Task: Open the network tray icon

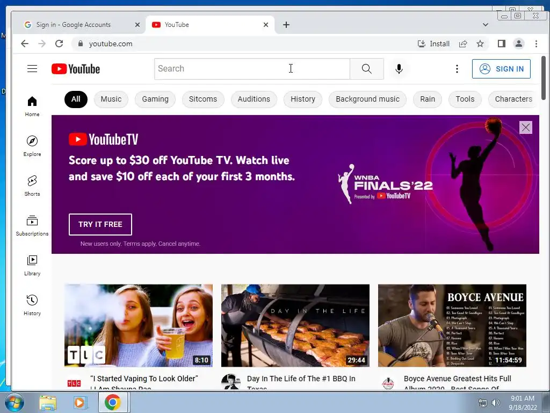Action: (483, 403)
